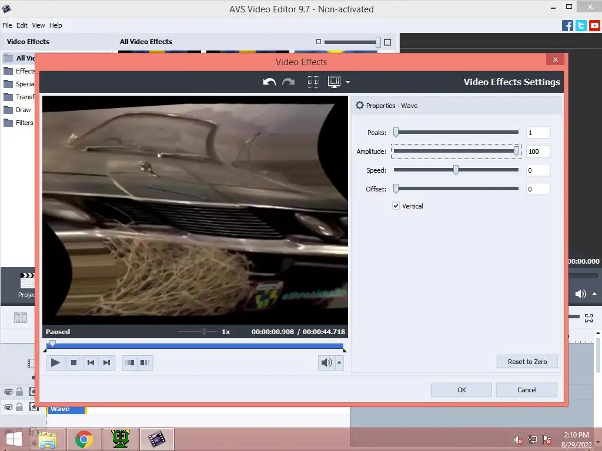
Task: Play the effect preview
Action: 55,362
